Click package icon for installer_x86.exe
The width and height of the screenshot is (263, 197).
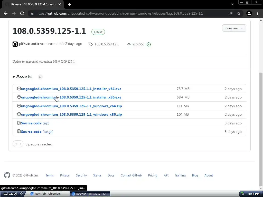point(19,97)
